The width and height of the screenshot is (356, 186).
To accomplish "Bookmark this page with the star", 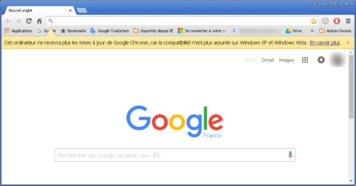I will click(x=314, y=21).
